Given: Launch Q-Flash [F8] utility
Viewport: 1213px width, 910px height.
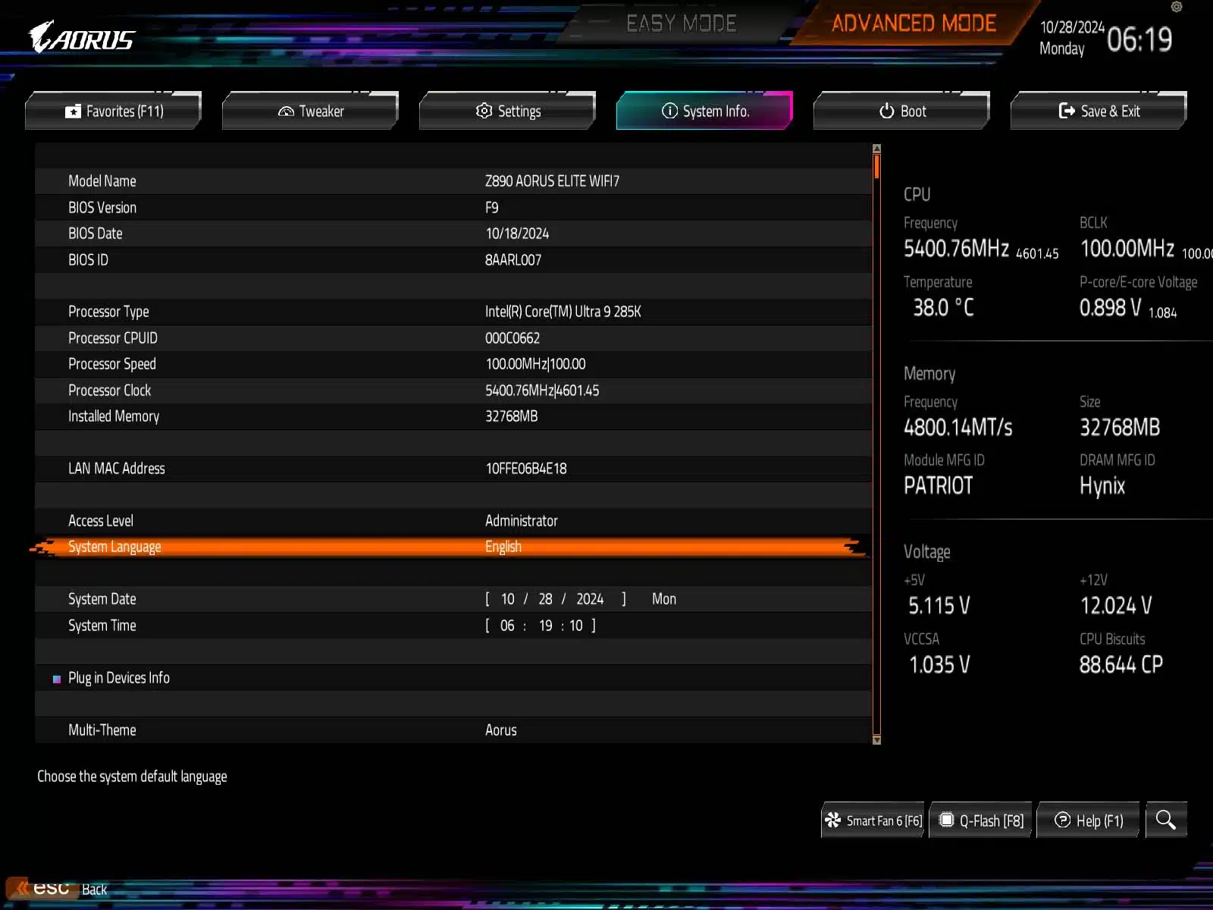Looking at the screenshot, I should [x=981, y=821].
